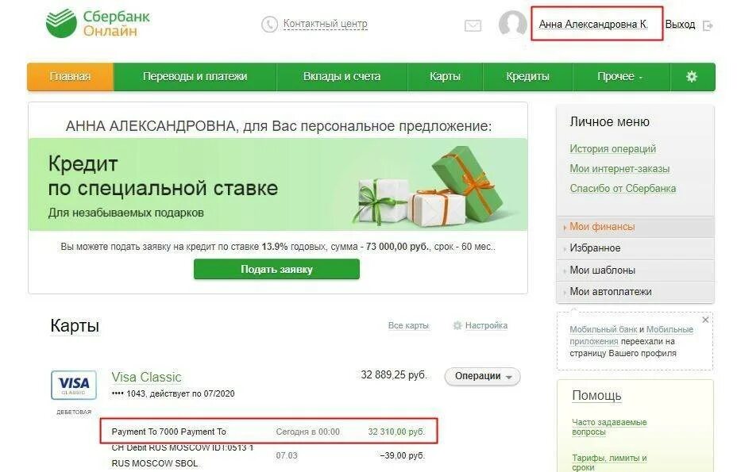Open the Переводы и платежи tab
The height and width of the screenshot is (472, 737).
[195, 77]
